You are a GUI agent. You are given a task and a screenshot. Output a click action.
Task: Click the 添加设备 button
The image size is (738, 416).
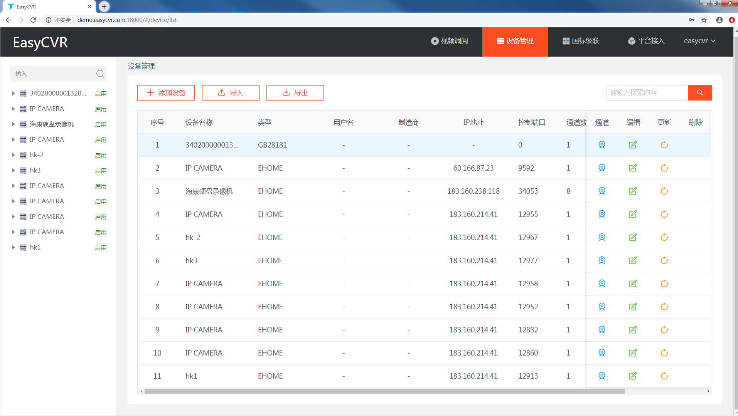[166, 93]
